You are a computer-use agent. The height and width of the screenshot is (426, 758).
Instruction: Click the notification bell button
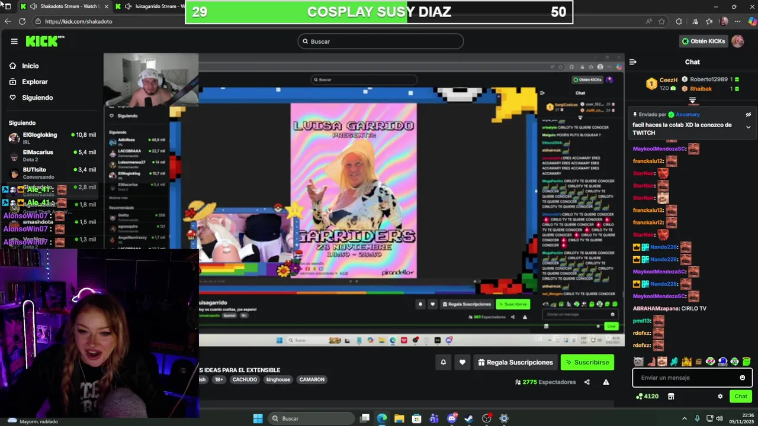click(x=443, y=362)
